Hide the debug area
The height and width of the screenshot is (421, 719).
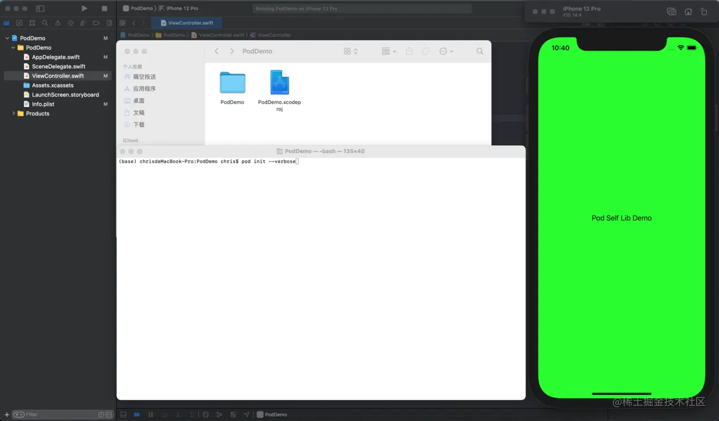[124, 415]
